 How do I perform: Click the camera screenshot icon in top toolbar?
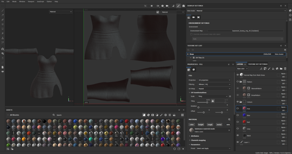pos(183,6)
